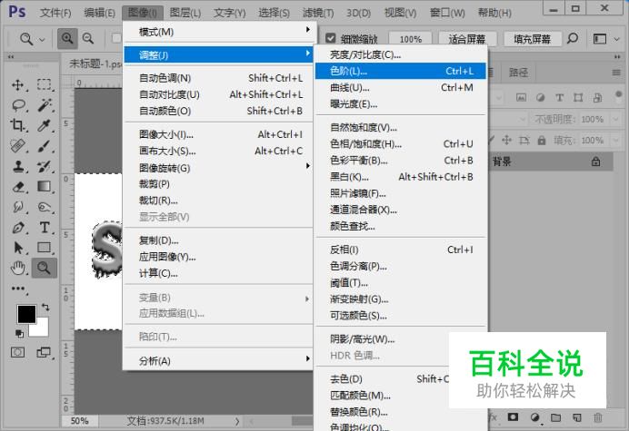Select the Move tool
This screenshot has width=629, height=431.
point(18,85)
